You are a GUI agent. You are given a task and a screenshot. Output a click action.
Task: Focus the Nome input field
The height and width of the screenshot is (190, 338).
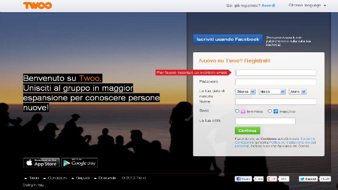[x=276, y=102]
